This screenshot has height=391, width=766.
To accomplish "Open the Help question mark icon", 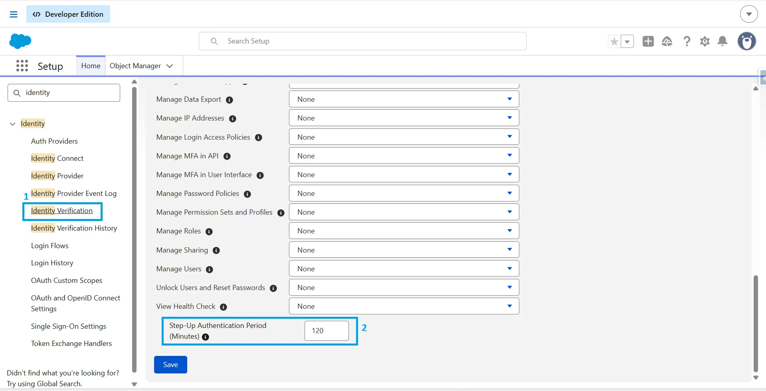I will click(x=687, y=41).
